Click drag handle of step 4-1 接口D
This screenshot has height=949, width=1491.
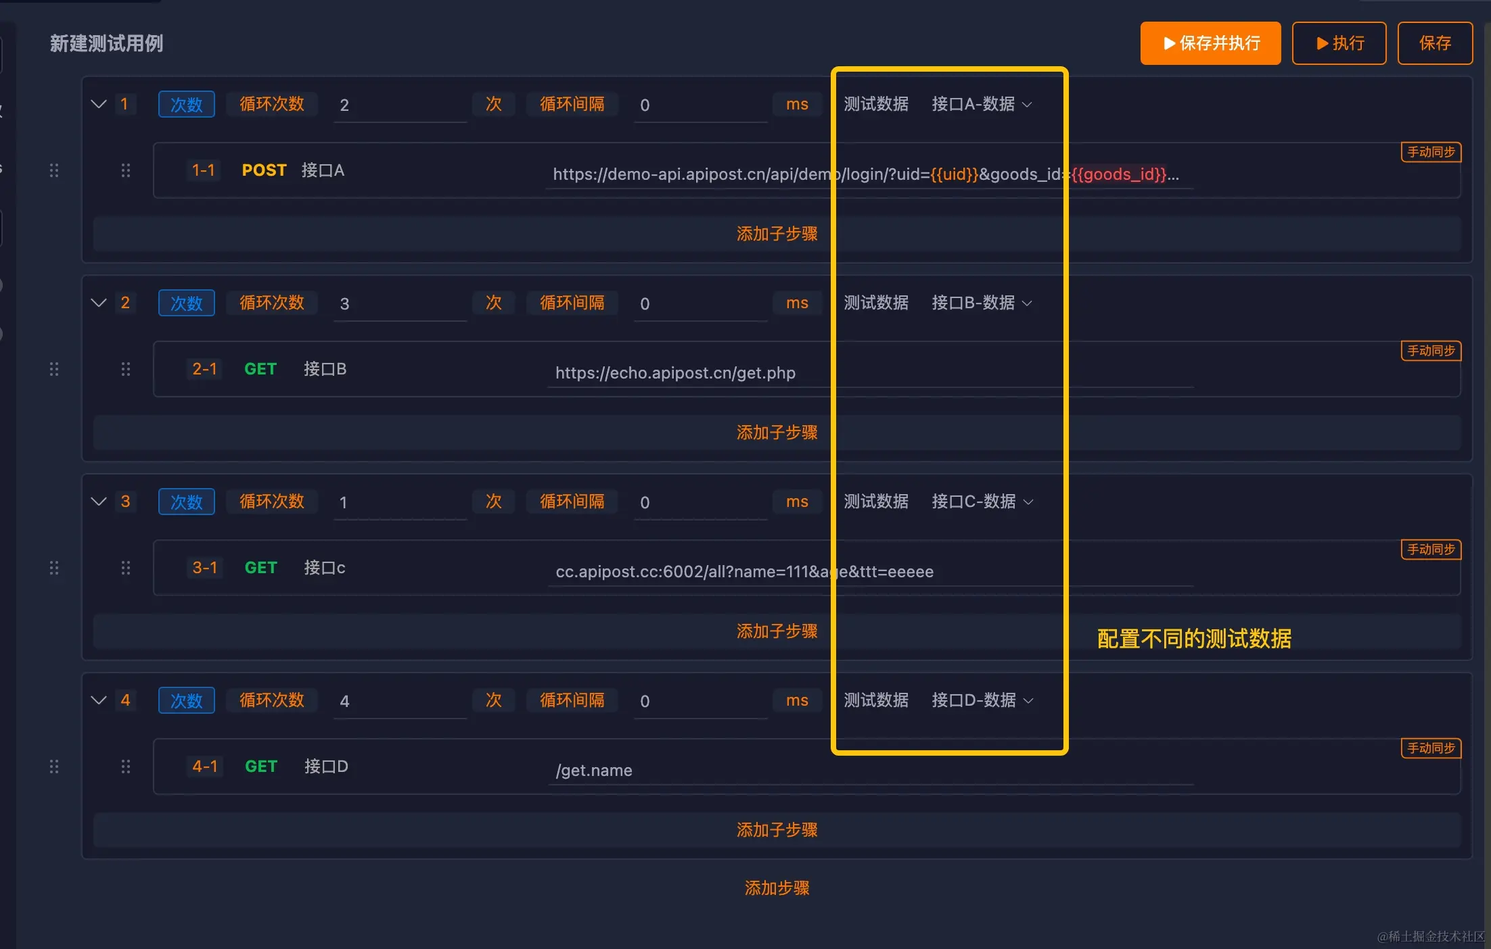125,766
